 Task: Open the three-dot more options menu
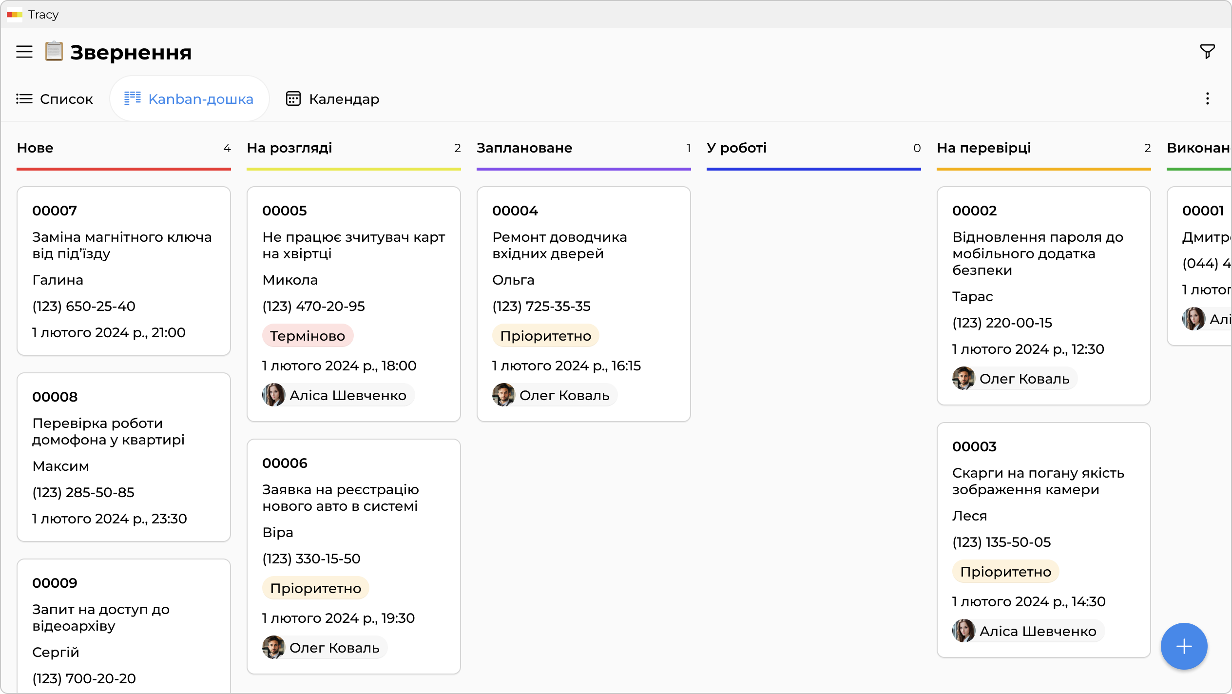pos(1207,99)
